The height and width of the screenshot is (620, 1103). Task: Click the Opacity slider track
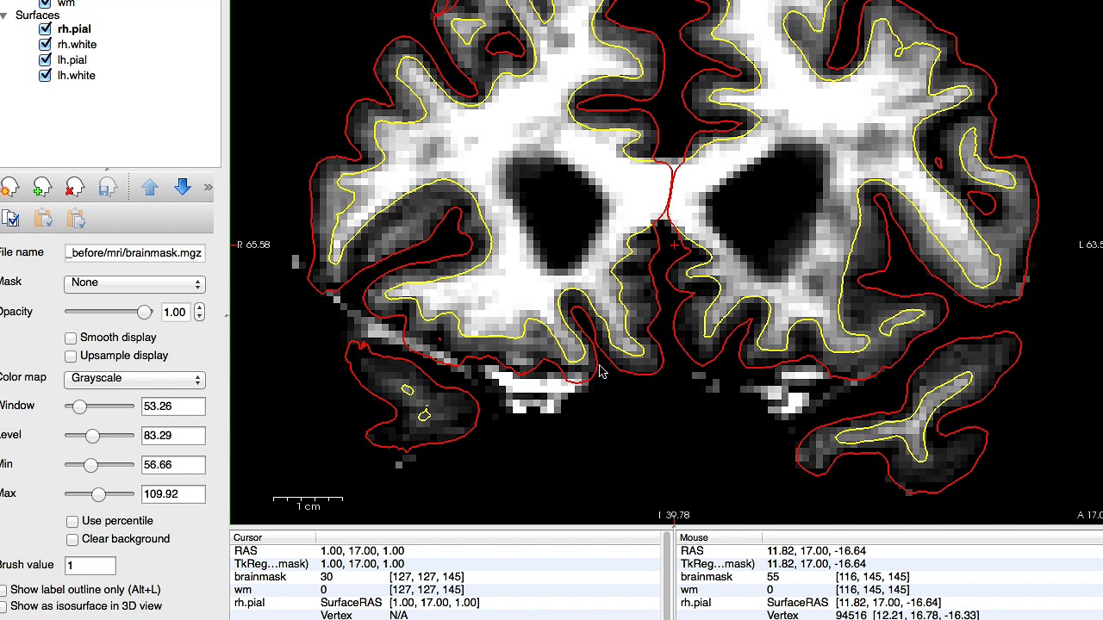pyautogui.click(x=109, y=312)
